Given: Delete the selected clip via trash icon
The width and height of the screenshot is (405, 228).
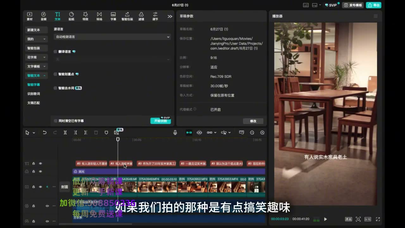Looking at the screenshot, I should tap(96, 133).
